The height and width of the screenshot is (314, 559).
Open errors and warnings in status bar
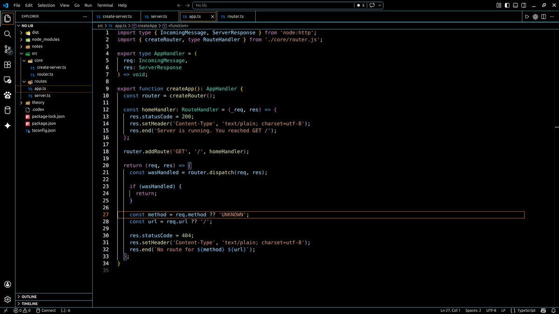pyautogui.click(x=22, y=310)
